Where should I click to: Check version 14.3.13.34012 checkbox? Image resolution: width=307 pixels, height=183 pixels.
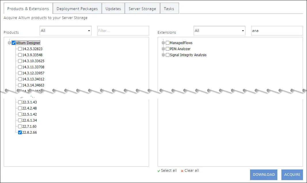(x=20, y=79)
